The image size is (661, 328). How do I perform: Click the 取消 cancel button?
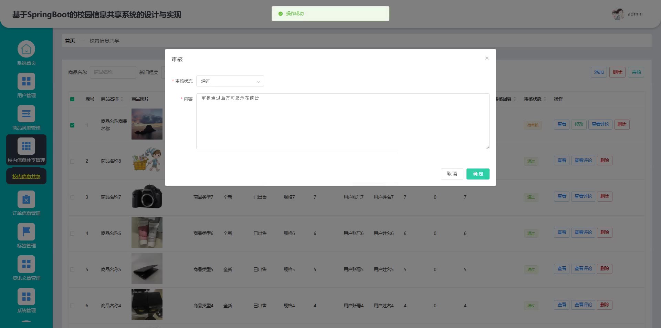pos(452,174)
